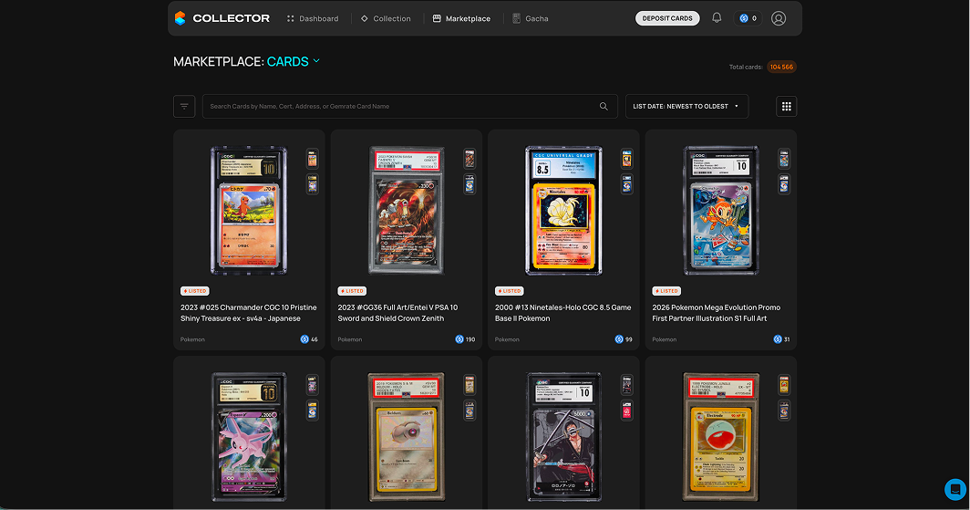Image resolution: width=970 pixels, height=510 pixels.
Task: Open the Espeon CGC 10 card image
Action: 249,437
